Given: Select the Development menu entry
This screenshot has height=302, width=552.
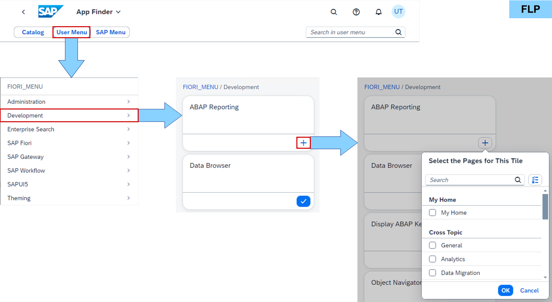Looking at the screenshot, I should click(x=69, y=115).
